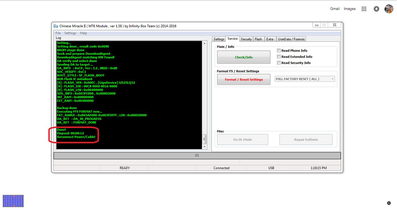The height and width of the screenshot is (210, 397).
Task: Switch to the Settings tab
Action: 219,39
